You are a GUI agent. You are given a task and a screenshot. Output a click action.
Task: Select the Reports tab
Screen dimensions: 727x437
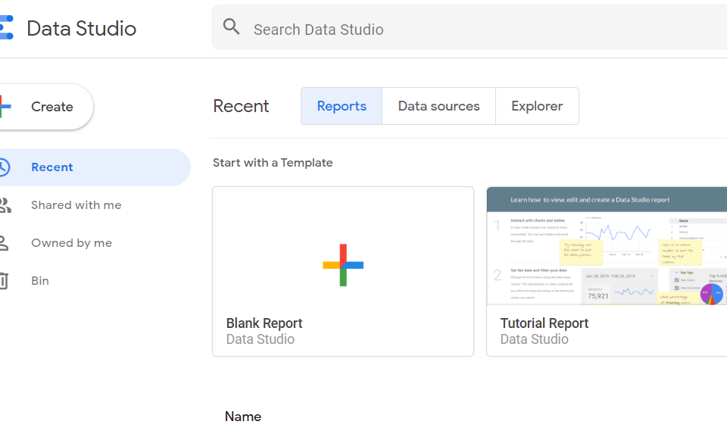pyautogui.click(x=341, y=106)
